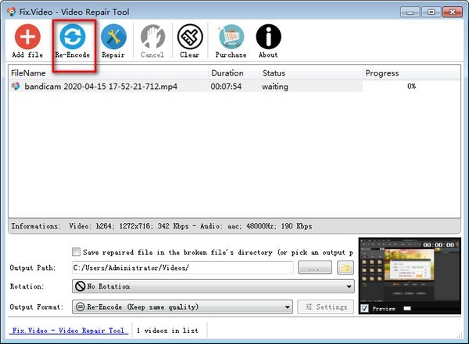Image resolution: width=469 pixels, height=344 pixels.
Task: Browse output path with the ... button
Action: pyautogui.click(x=315, y=268)
